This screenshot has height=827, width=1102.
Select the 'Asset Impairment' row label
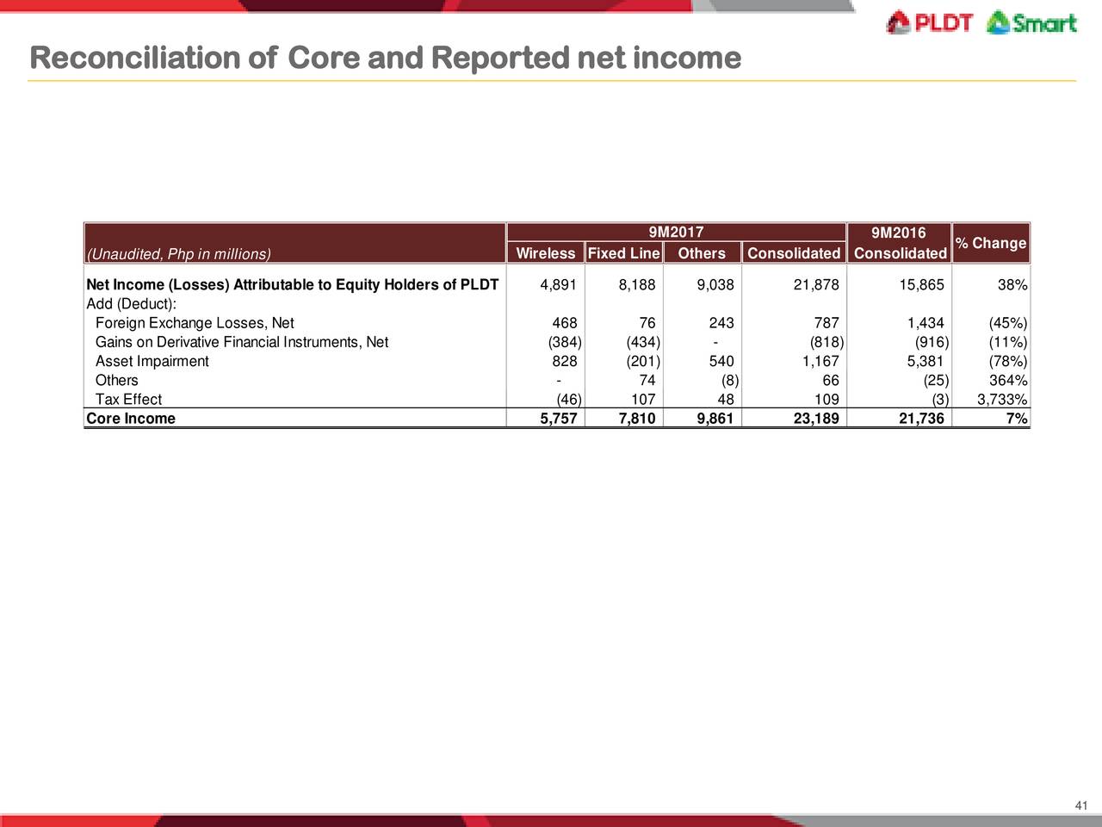[152, 361]
